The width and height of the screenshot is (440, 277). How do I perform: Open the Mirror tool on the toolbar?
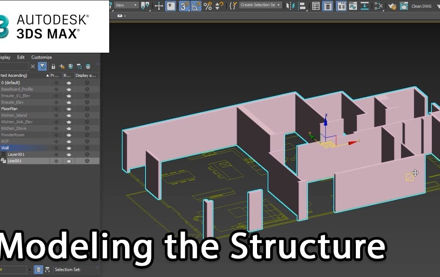tap(290, 6)
